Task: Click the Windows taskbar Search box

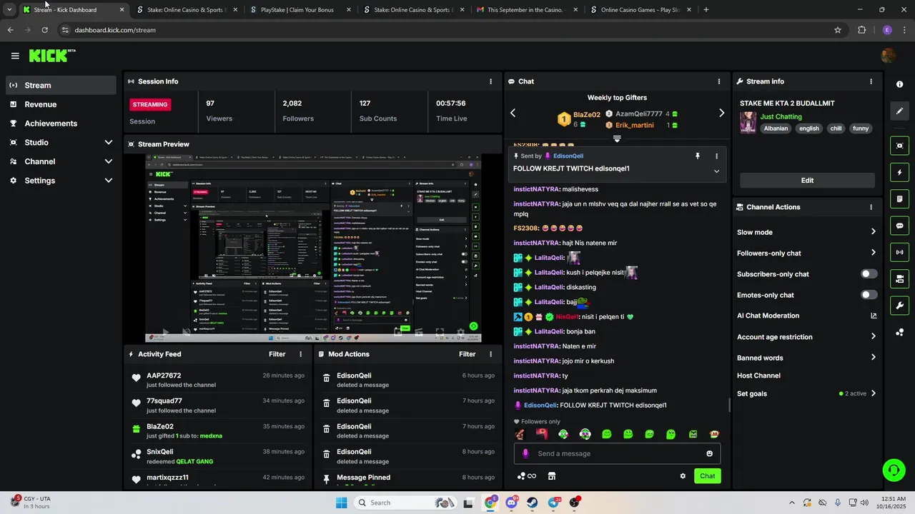Action: (405, 503)
